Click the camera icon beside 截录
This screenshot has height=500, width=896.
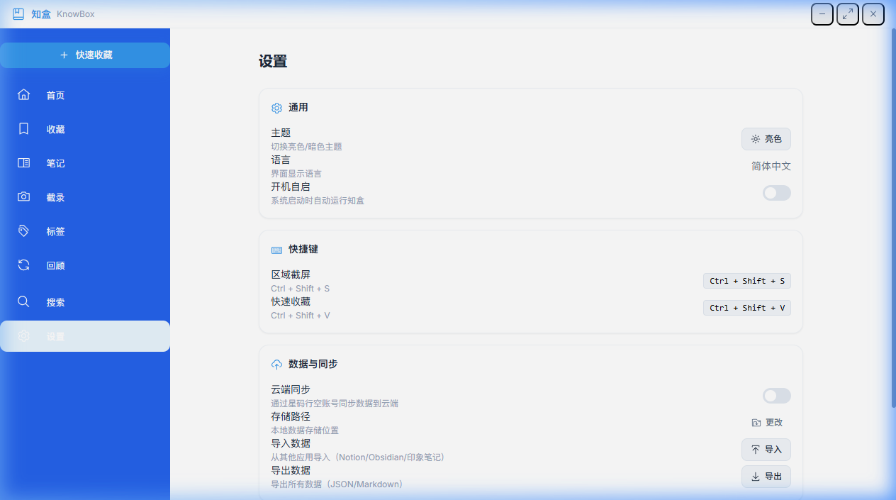tap(23, 197)
